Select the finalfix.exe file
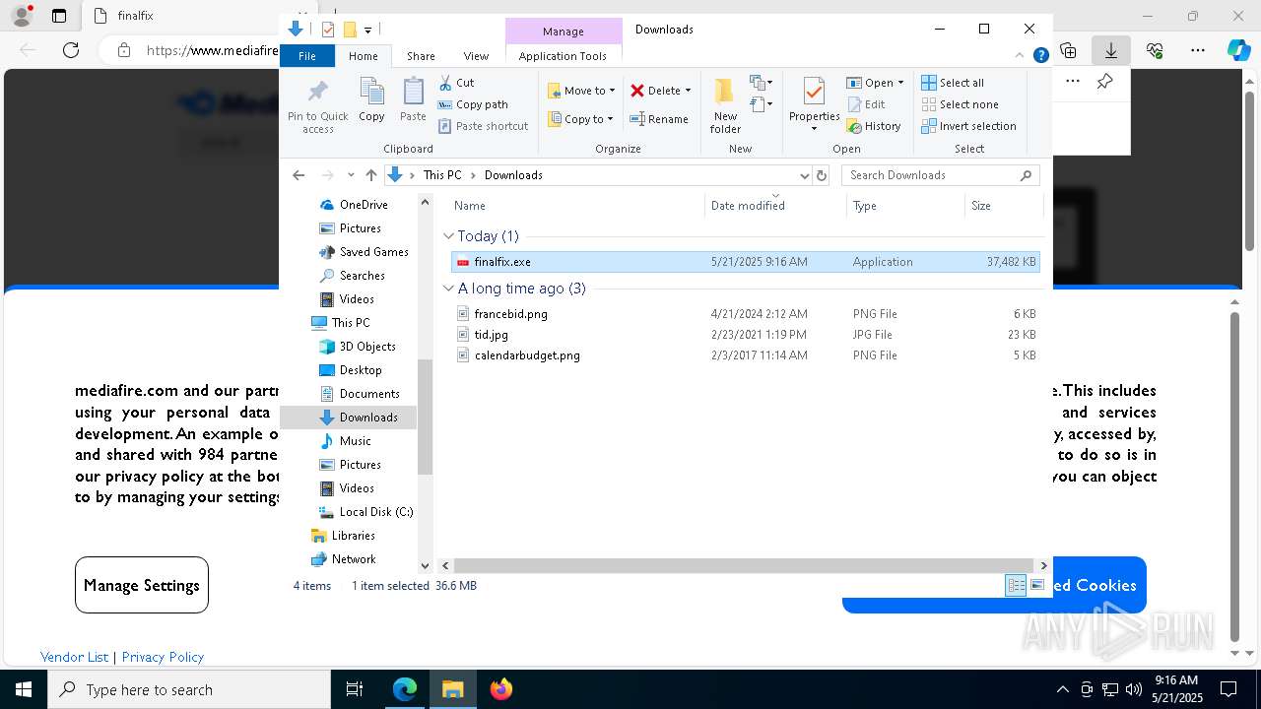The height and width of the screenshot is (709, 1261). pos(745,262)
